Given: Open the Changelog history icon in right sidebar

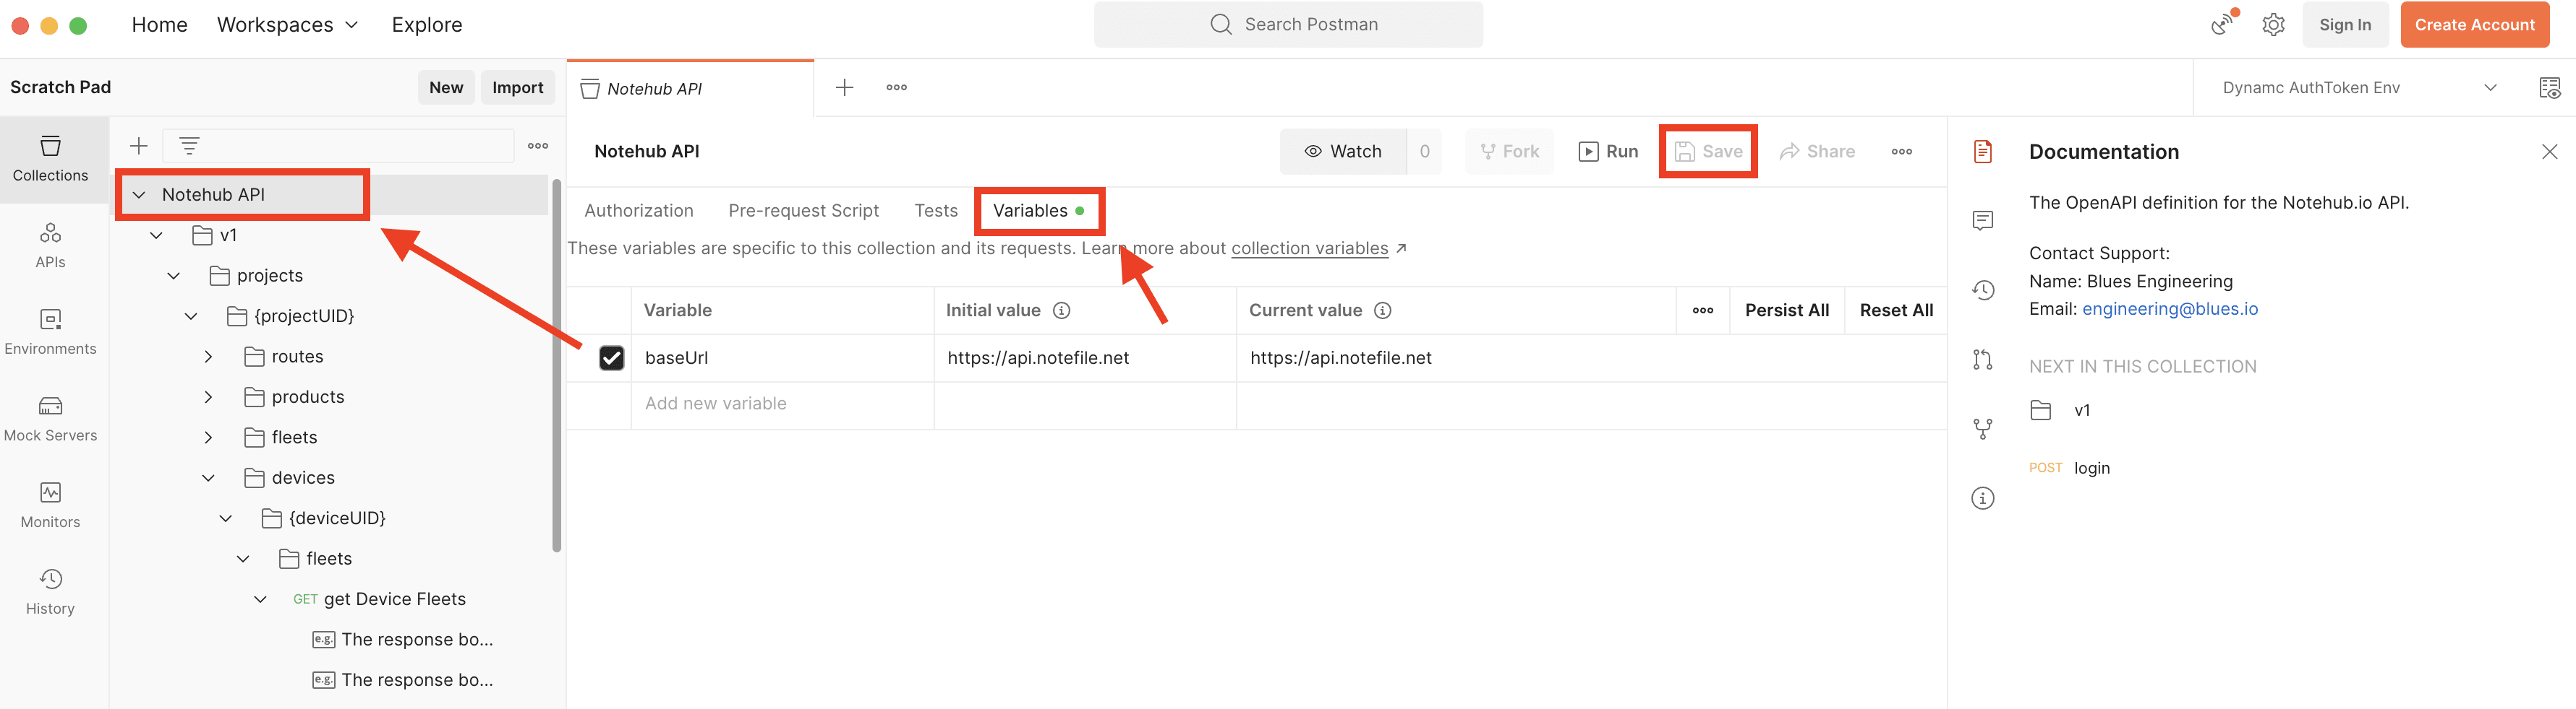Looking at the screenshot, I should click(1982, 290).
